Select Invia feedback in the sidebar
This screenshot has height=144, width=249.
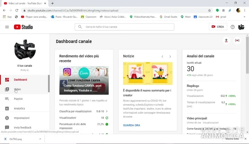[x=24, y=128]
